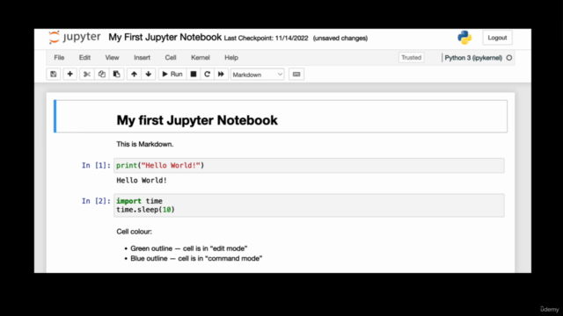Rename notebook title My First Jupyter Notebook

pyautogui.click(x=165, y=37)
